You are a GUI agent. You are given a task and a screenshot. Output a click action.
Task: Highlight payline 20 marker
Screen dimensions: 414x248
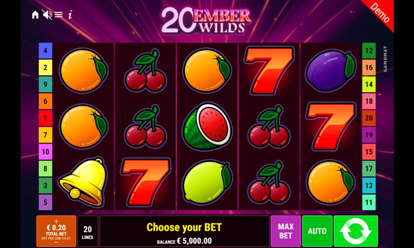pyautogui.click(x=369, y=118)
